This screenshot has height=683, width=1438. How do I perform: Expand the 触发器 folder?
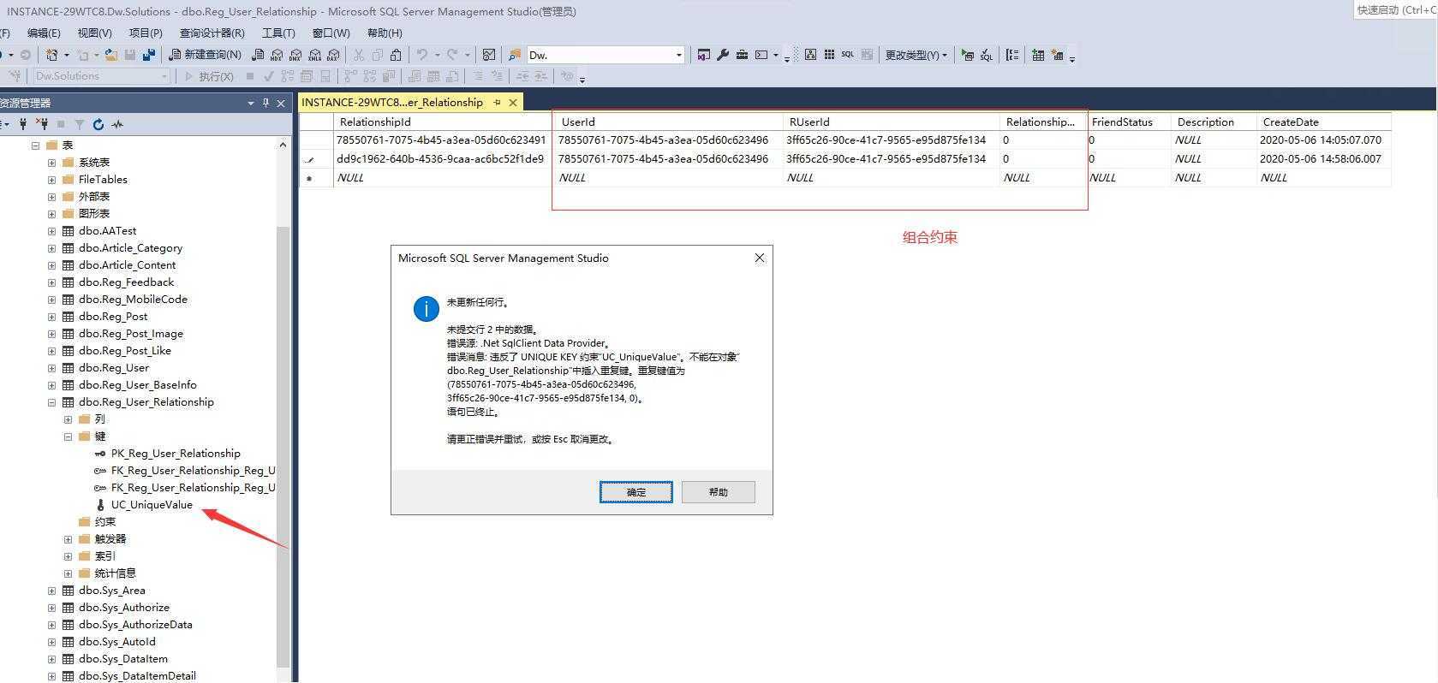coord(68,539)
